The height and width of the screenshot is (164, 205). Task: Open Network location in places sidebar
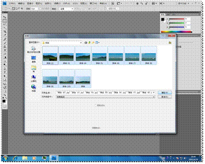(x=34, y=88)
